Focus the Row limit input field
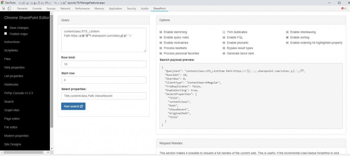 coord(104,64)
